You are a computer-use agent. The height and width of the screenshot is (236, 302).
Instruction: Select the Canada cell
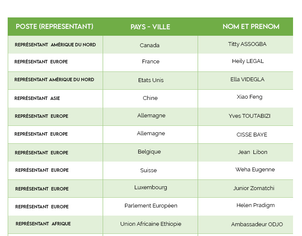point(150,45)
